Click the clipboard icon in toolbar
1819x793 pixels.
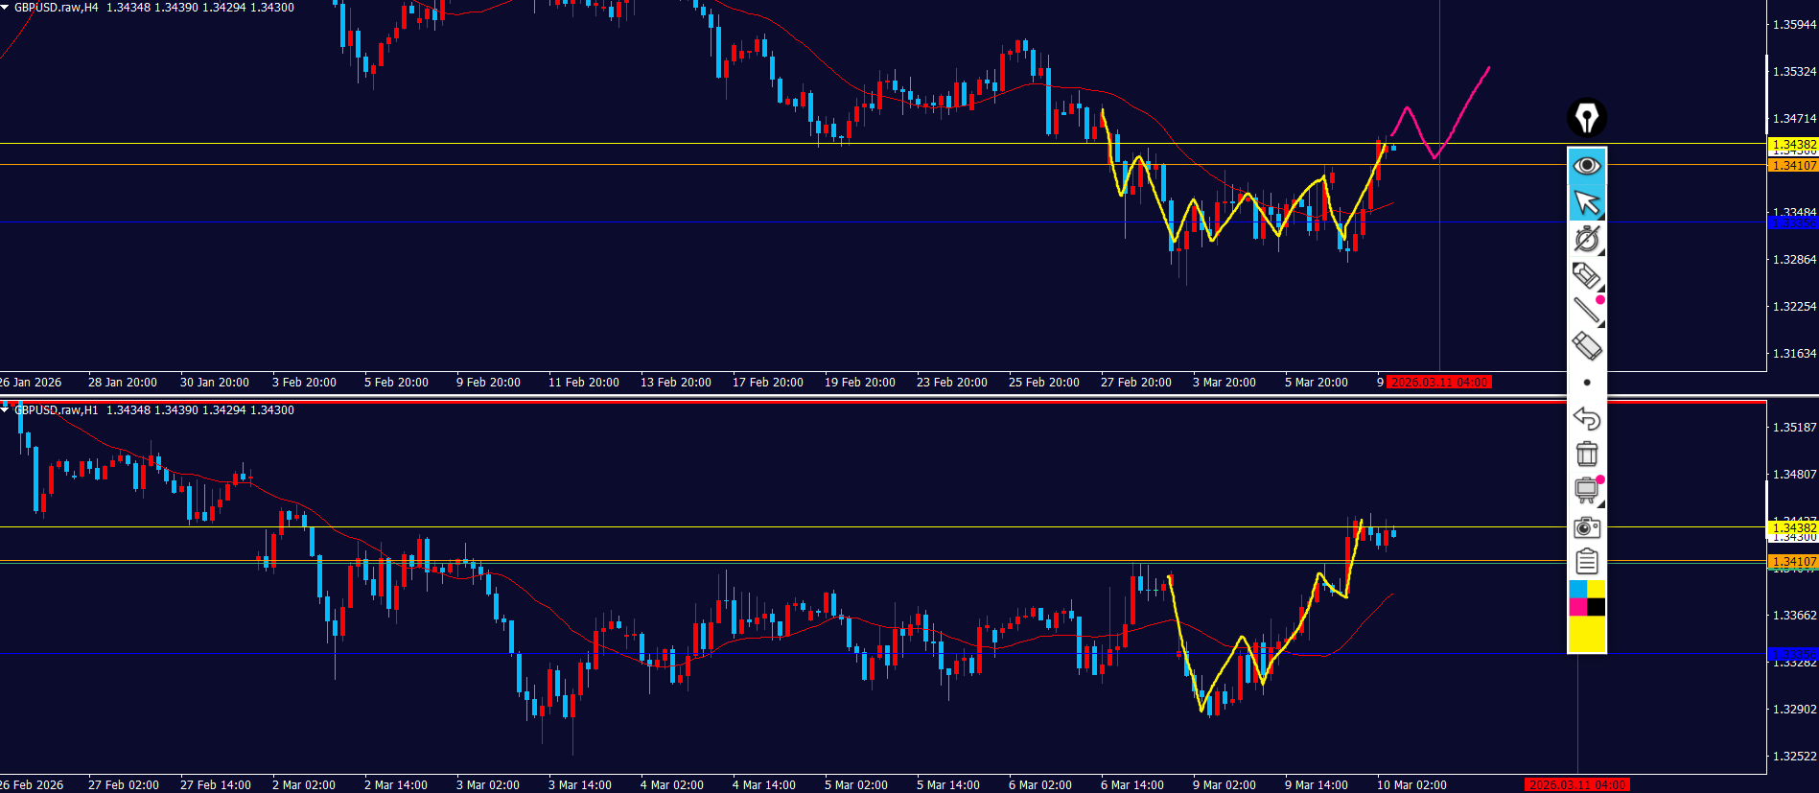pyautogui.click(x=1586, y=562)
